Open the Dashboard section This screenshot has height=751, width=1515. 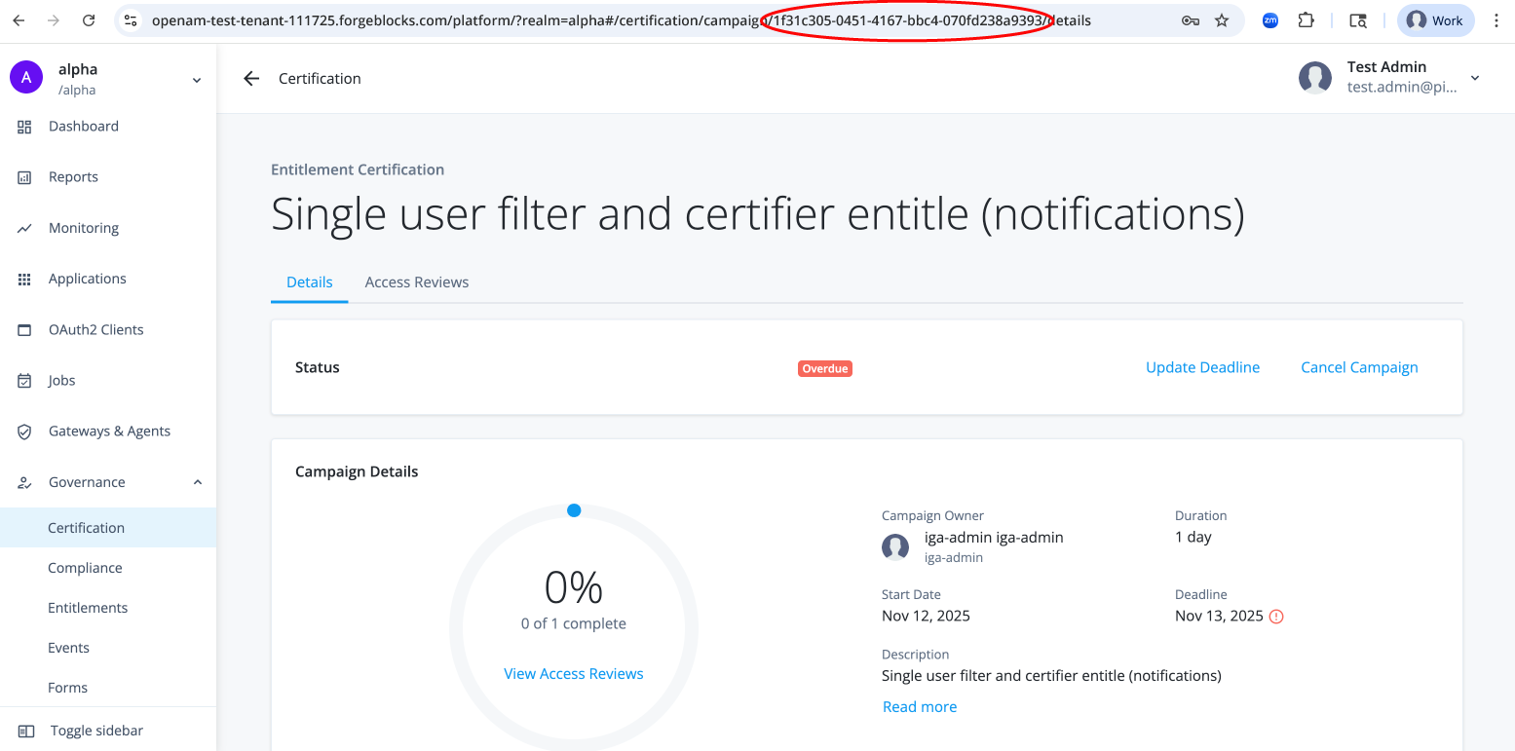pyautogui.click(x=83, y=126)
